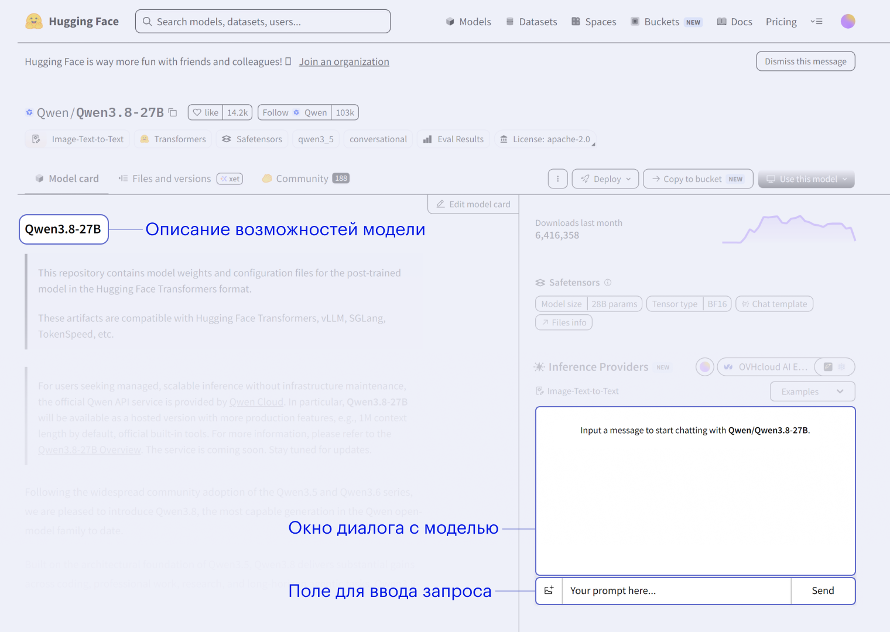Open the Files info link
This screenshot has width=890, height=632.
click(564, 322)
